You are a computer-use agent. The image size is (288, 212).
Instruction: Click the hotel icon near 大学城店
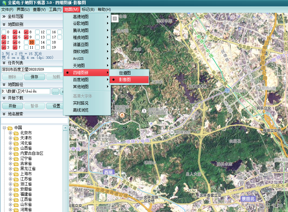(x=107, y=144)
